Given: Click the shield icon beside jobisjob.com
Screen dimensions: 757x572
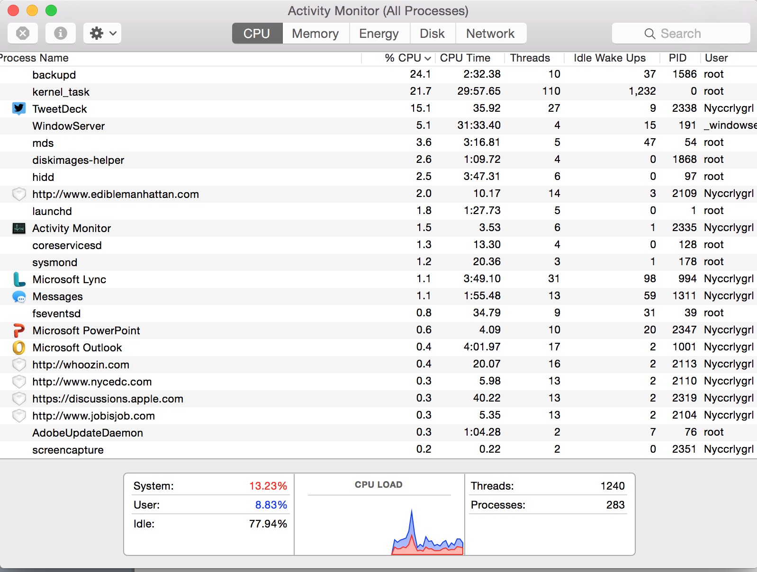Looking at the screenshot, I should [x=19, y=416].
